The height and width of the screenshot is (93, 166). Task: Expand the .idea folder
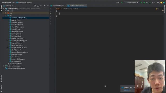pyautogui.click(x=6, y=11)
